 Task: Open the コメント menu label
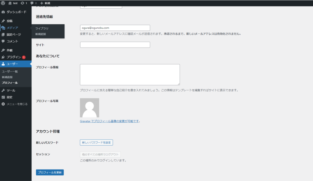12,41
